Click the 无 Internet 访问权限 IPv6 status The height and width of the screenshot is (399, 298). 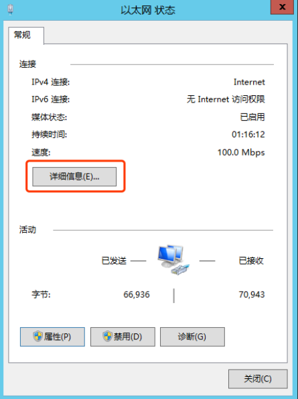click(226, 99)
